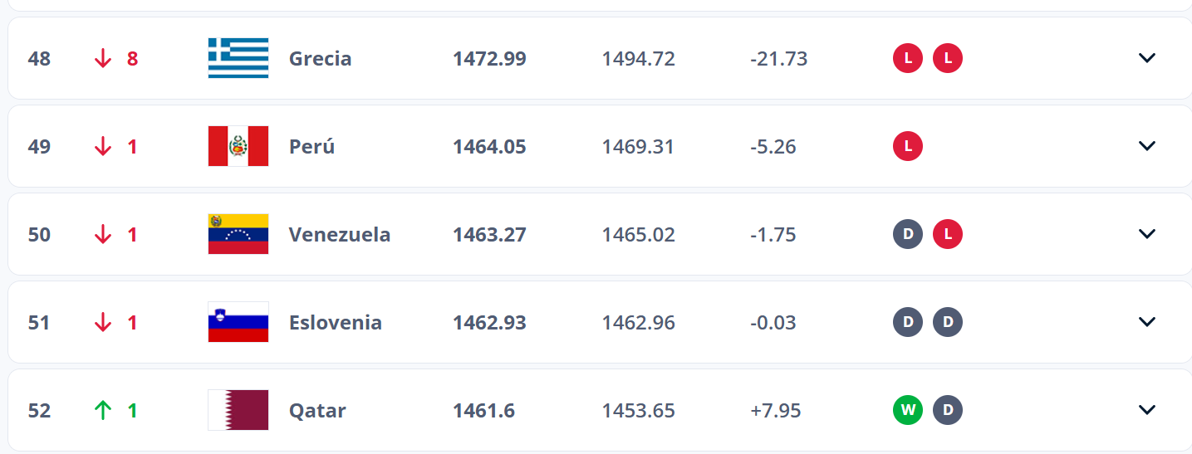Screen dimensions: 1192x454
Task: Expand the Eslovenia row details
Action: click(x=1146, y=322)
